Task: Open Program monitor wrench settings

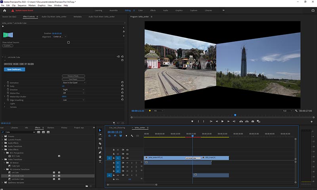Action: point(296,111)
